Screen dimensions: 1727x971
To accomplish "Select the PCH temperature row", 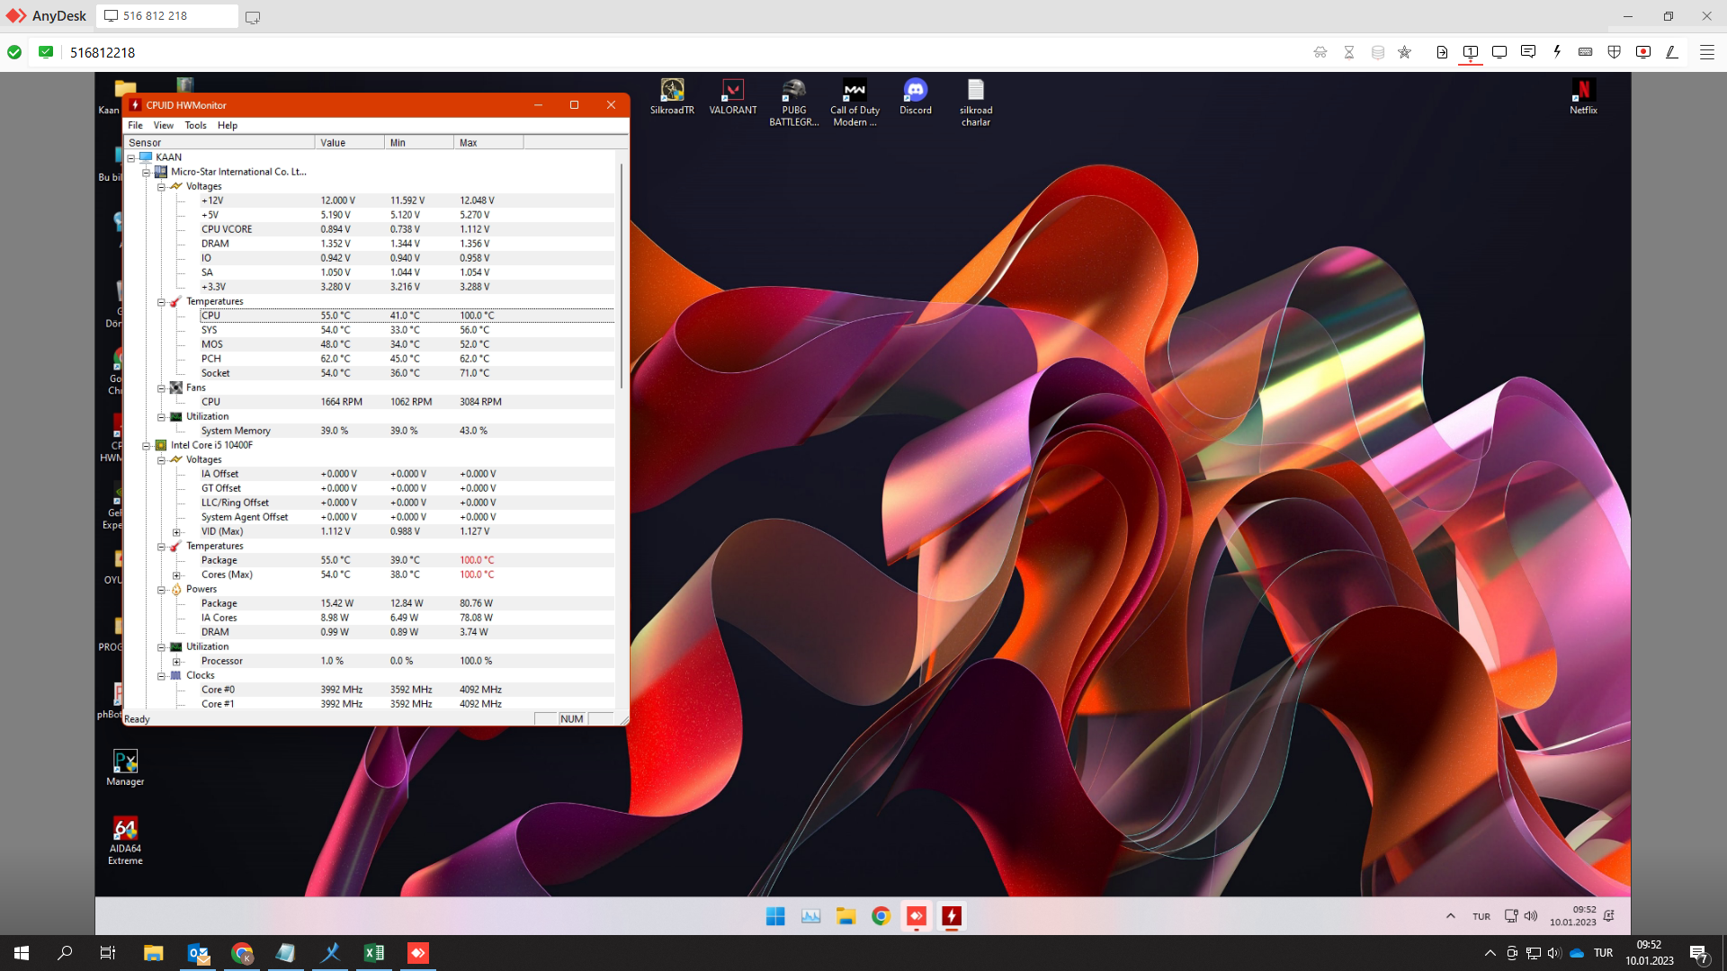I will [407, 359].
